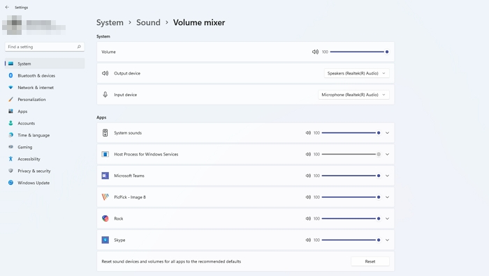Expand the Microsoft Teams row chevron
Screen dimensions: 489x276
pos(387,176)
